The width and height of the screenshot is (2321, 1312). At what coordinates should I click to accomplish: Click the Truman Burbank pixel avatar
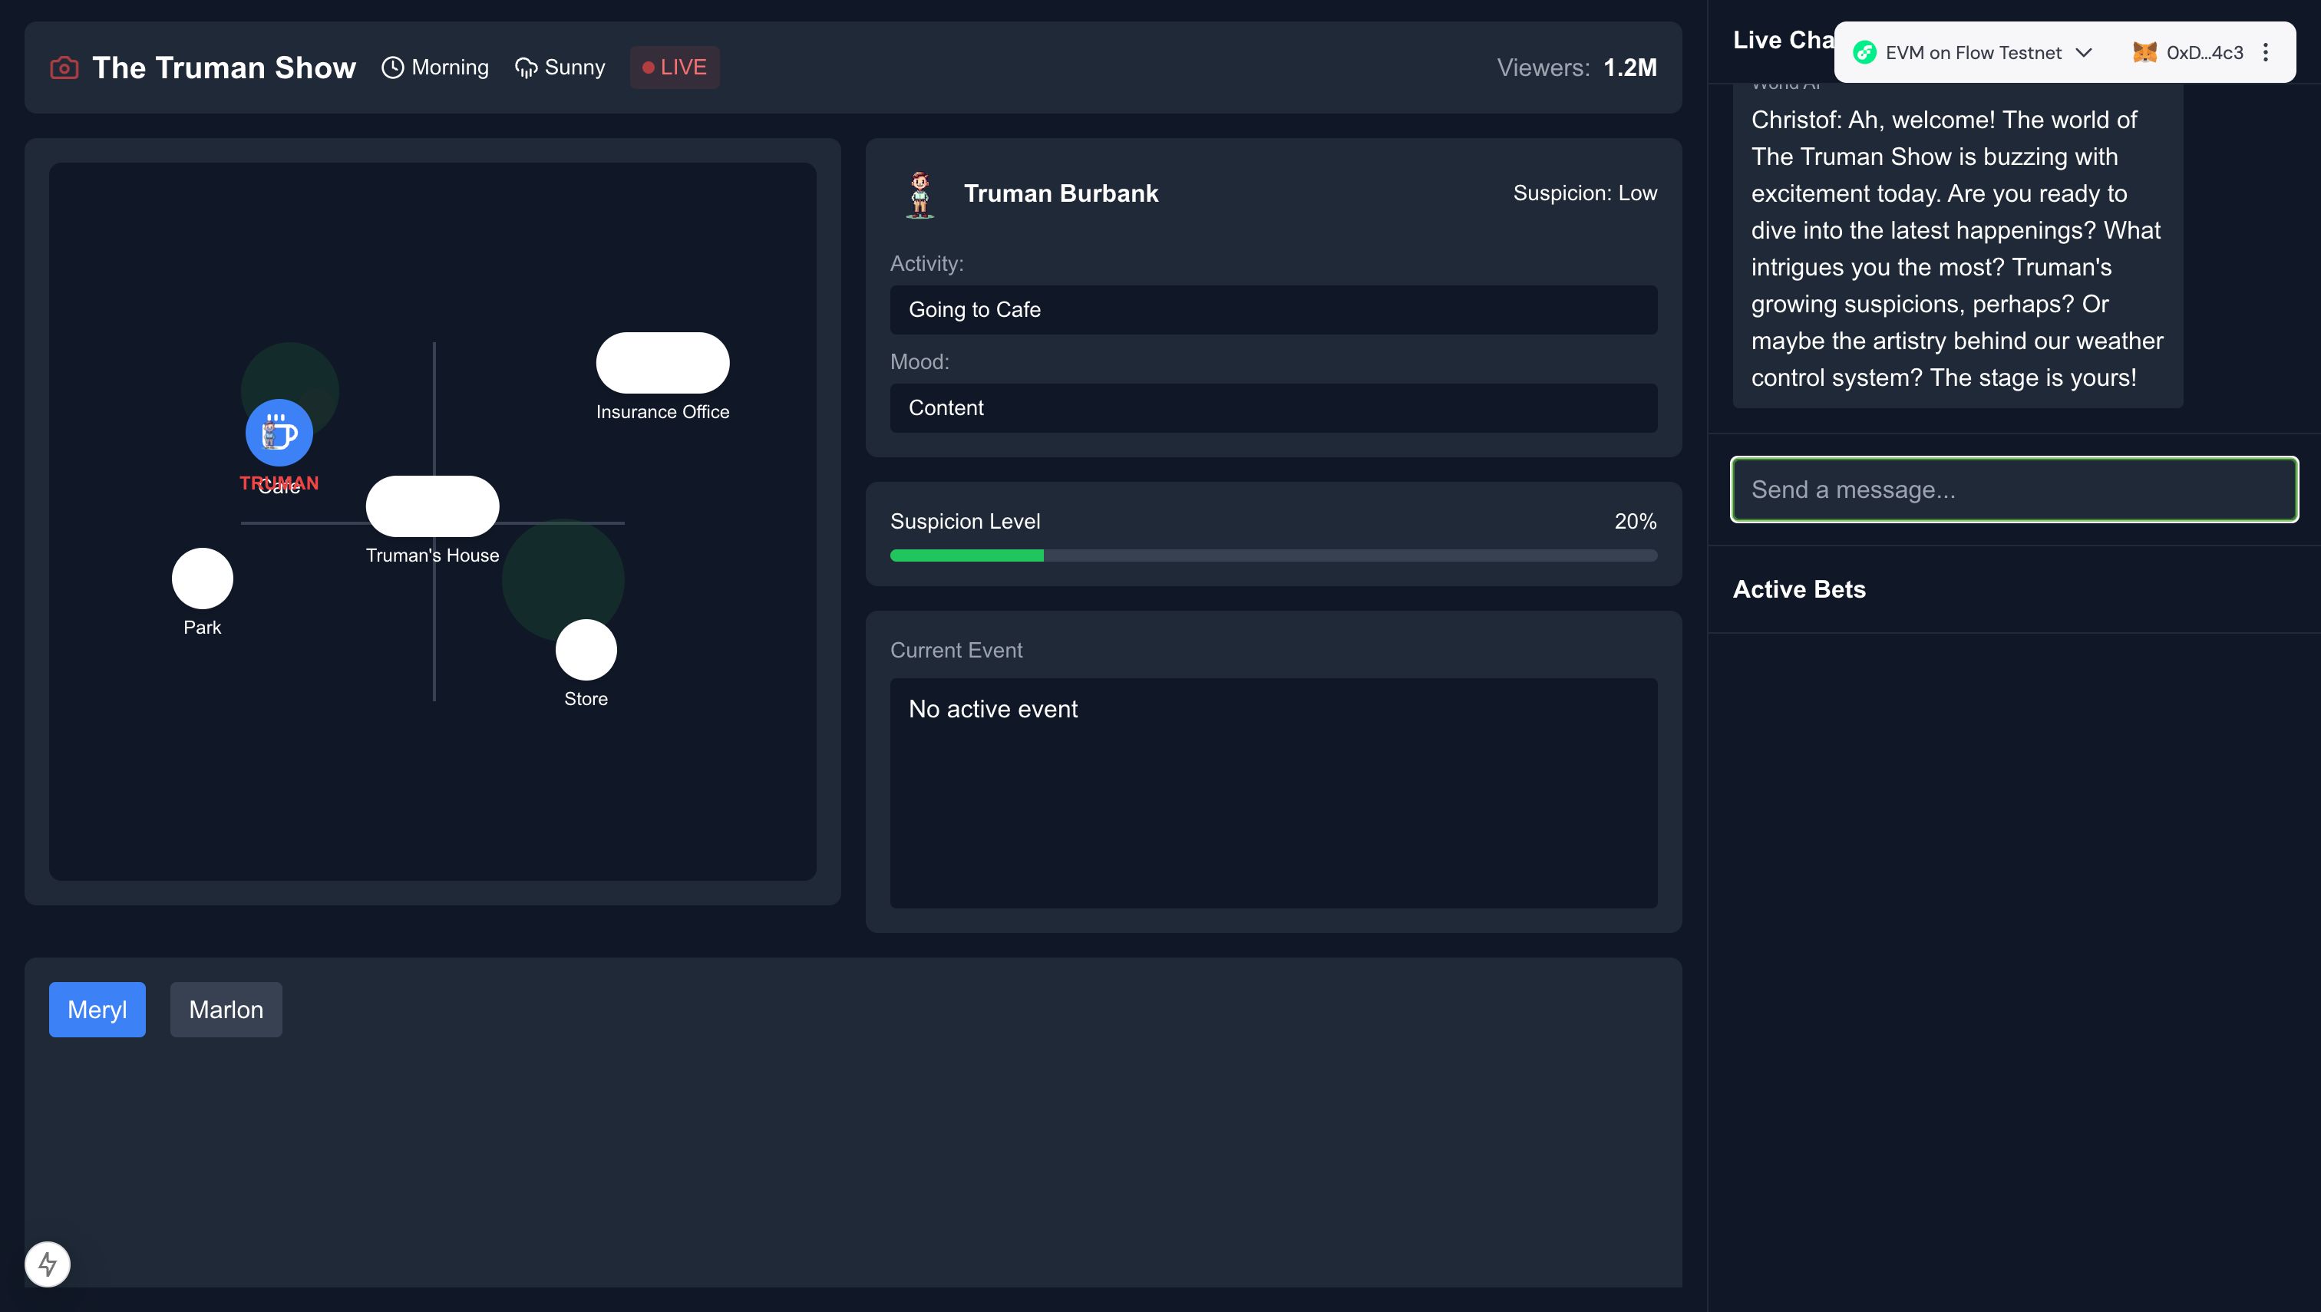(x=919, y=194)
